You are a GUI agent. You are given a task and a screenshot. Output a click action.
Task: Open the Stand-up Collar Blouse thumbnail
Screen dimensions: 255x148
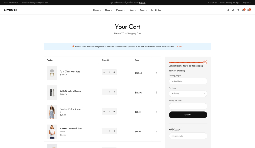point(52,112)
